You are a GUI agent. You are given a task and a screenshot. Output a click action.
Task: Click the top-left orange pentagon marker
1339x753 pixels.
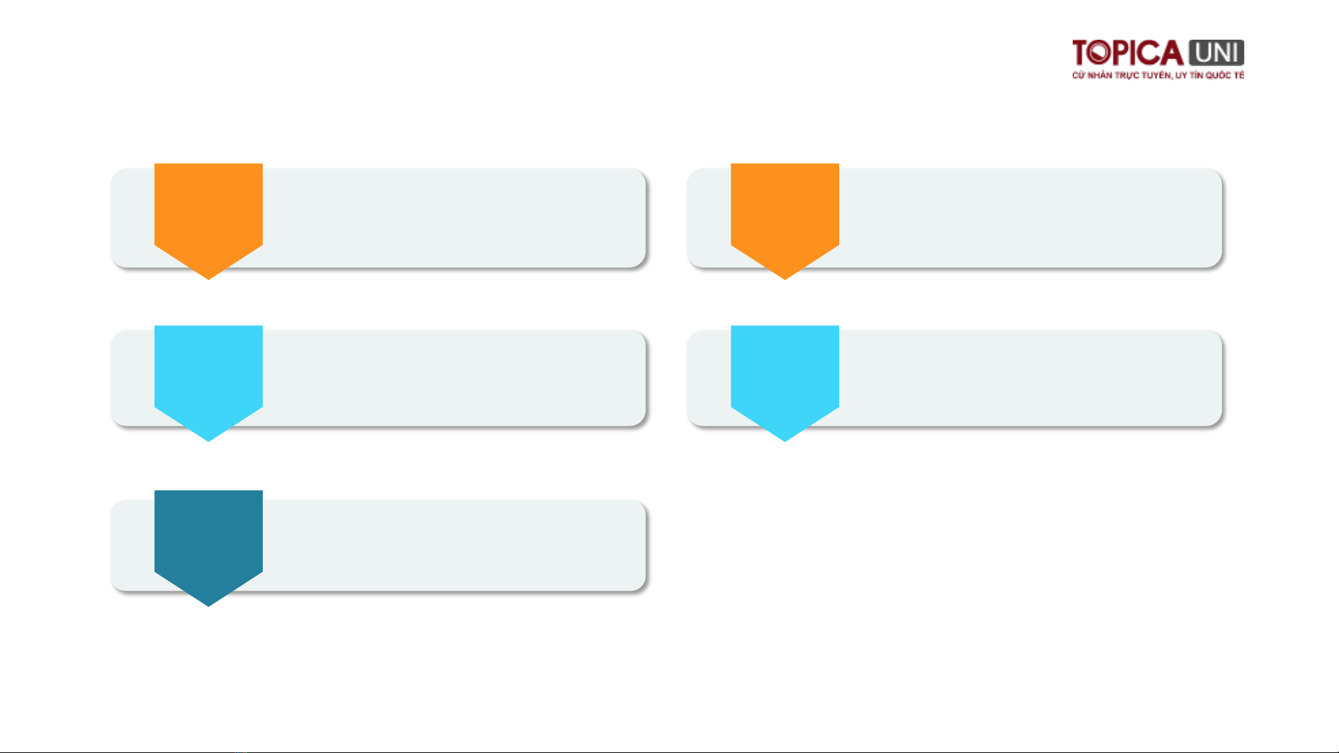tap(208, 221)
